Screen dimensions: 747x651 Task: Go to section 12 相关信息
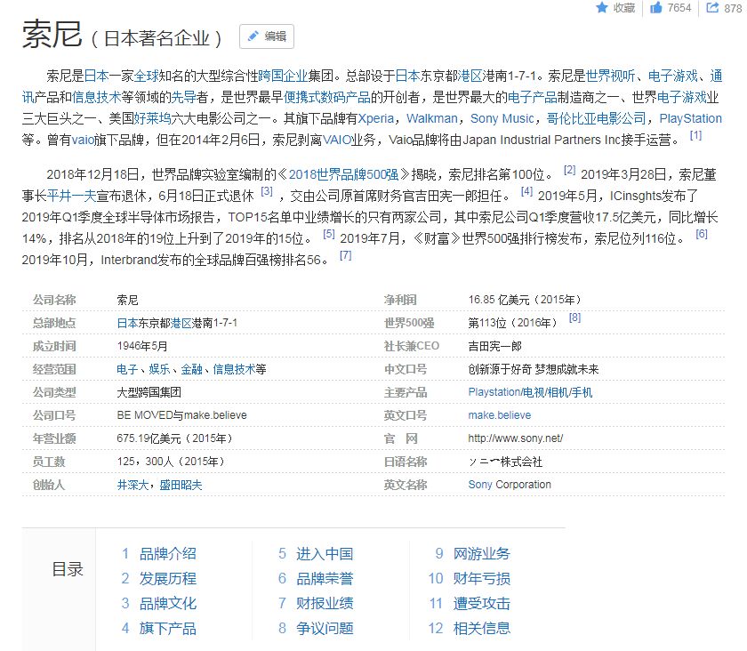pyautogui.click(x=482, y=628)
